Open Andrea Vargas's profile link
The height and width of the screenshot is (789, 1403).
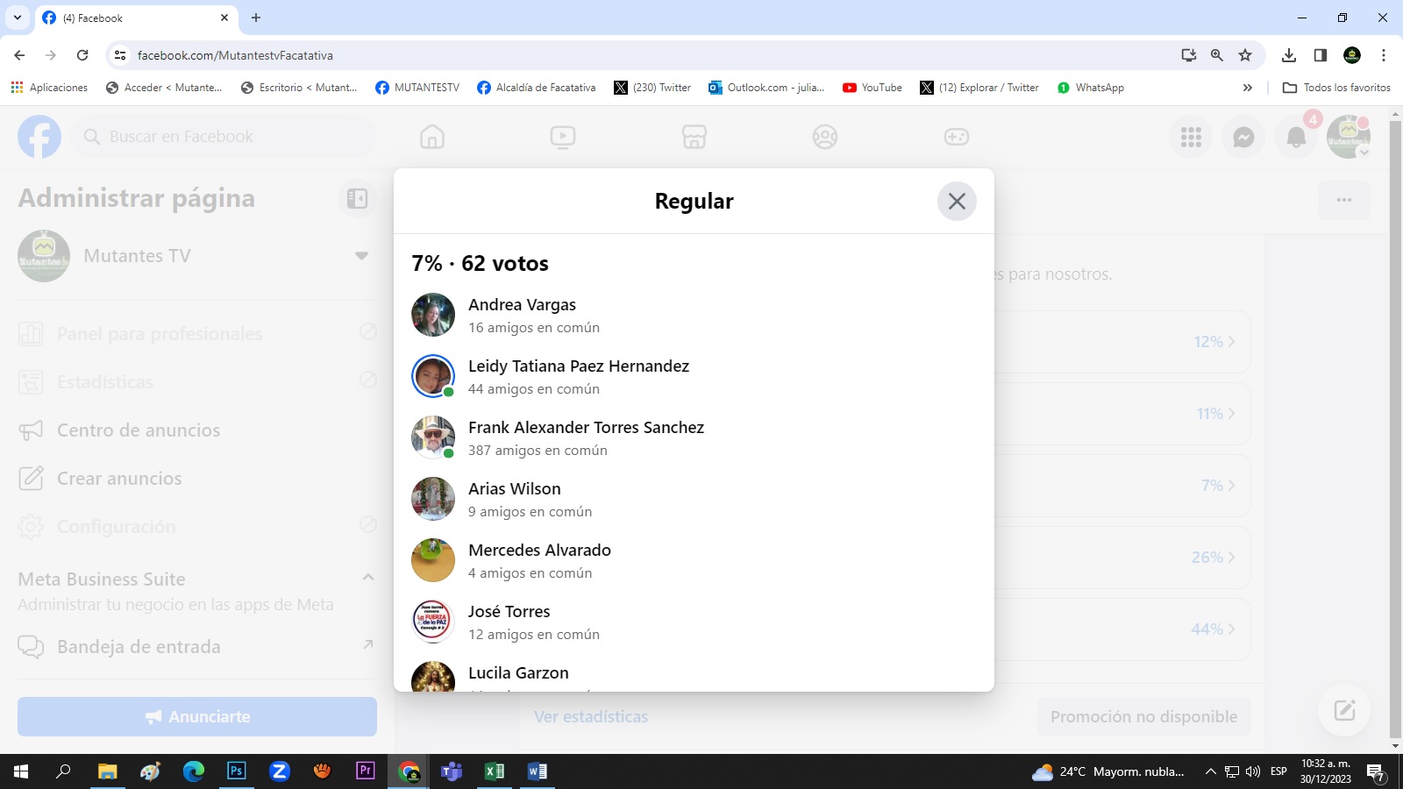522,305
